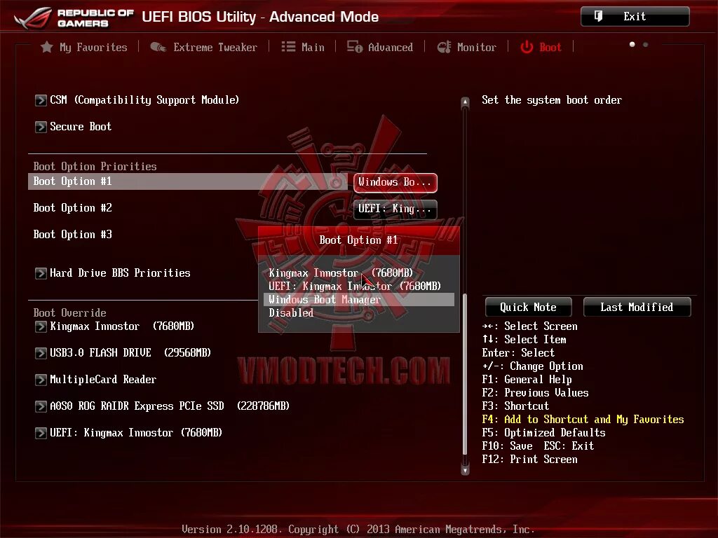Image resolution: width=718 pixels, height=538 pixels.
Task: Click the Exit button
Action: 635,17
